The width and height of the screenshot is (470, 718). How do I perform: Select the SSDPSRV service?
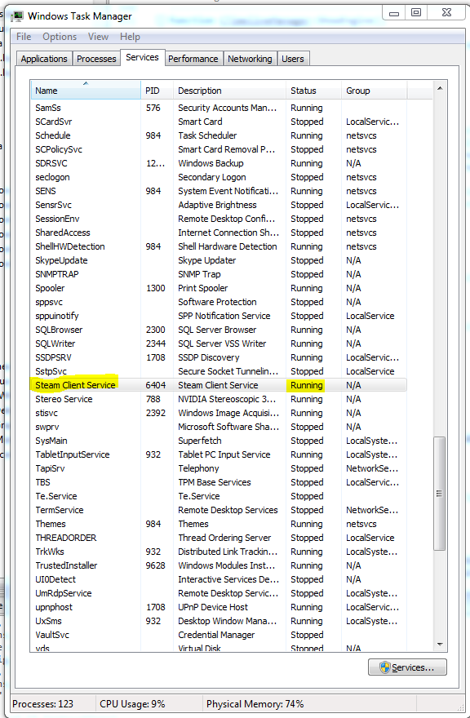point(219,357)
